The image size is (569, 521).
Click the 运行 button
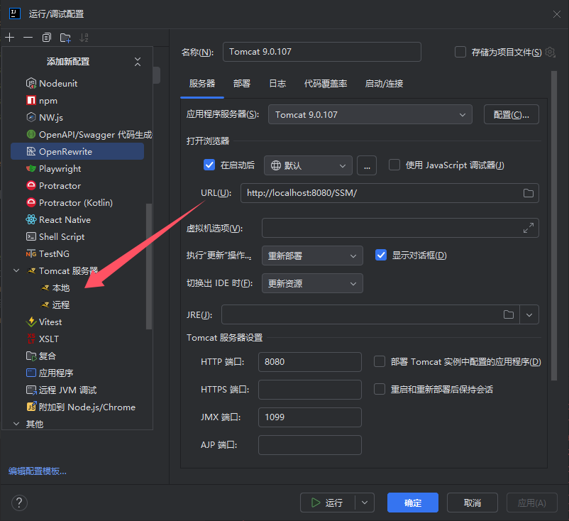point(327,503)
